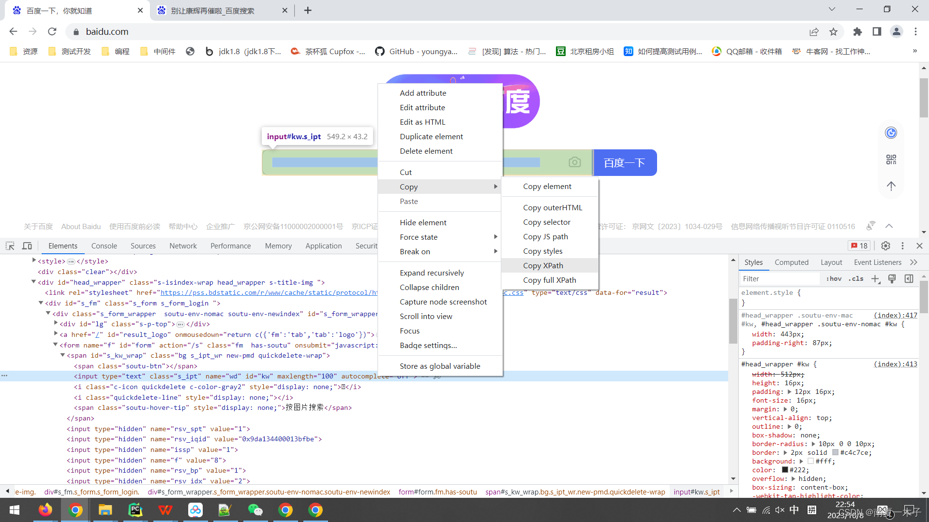Toggle the .cls classes button
The width and height of the screenshot is (929, 522).
coord(856,279)
